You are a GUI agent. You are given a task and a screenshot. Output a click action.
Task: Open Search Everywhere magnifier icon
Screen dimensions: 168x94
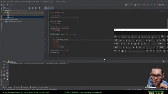pos(166,5)
